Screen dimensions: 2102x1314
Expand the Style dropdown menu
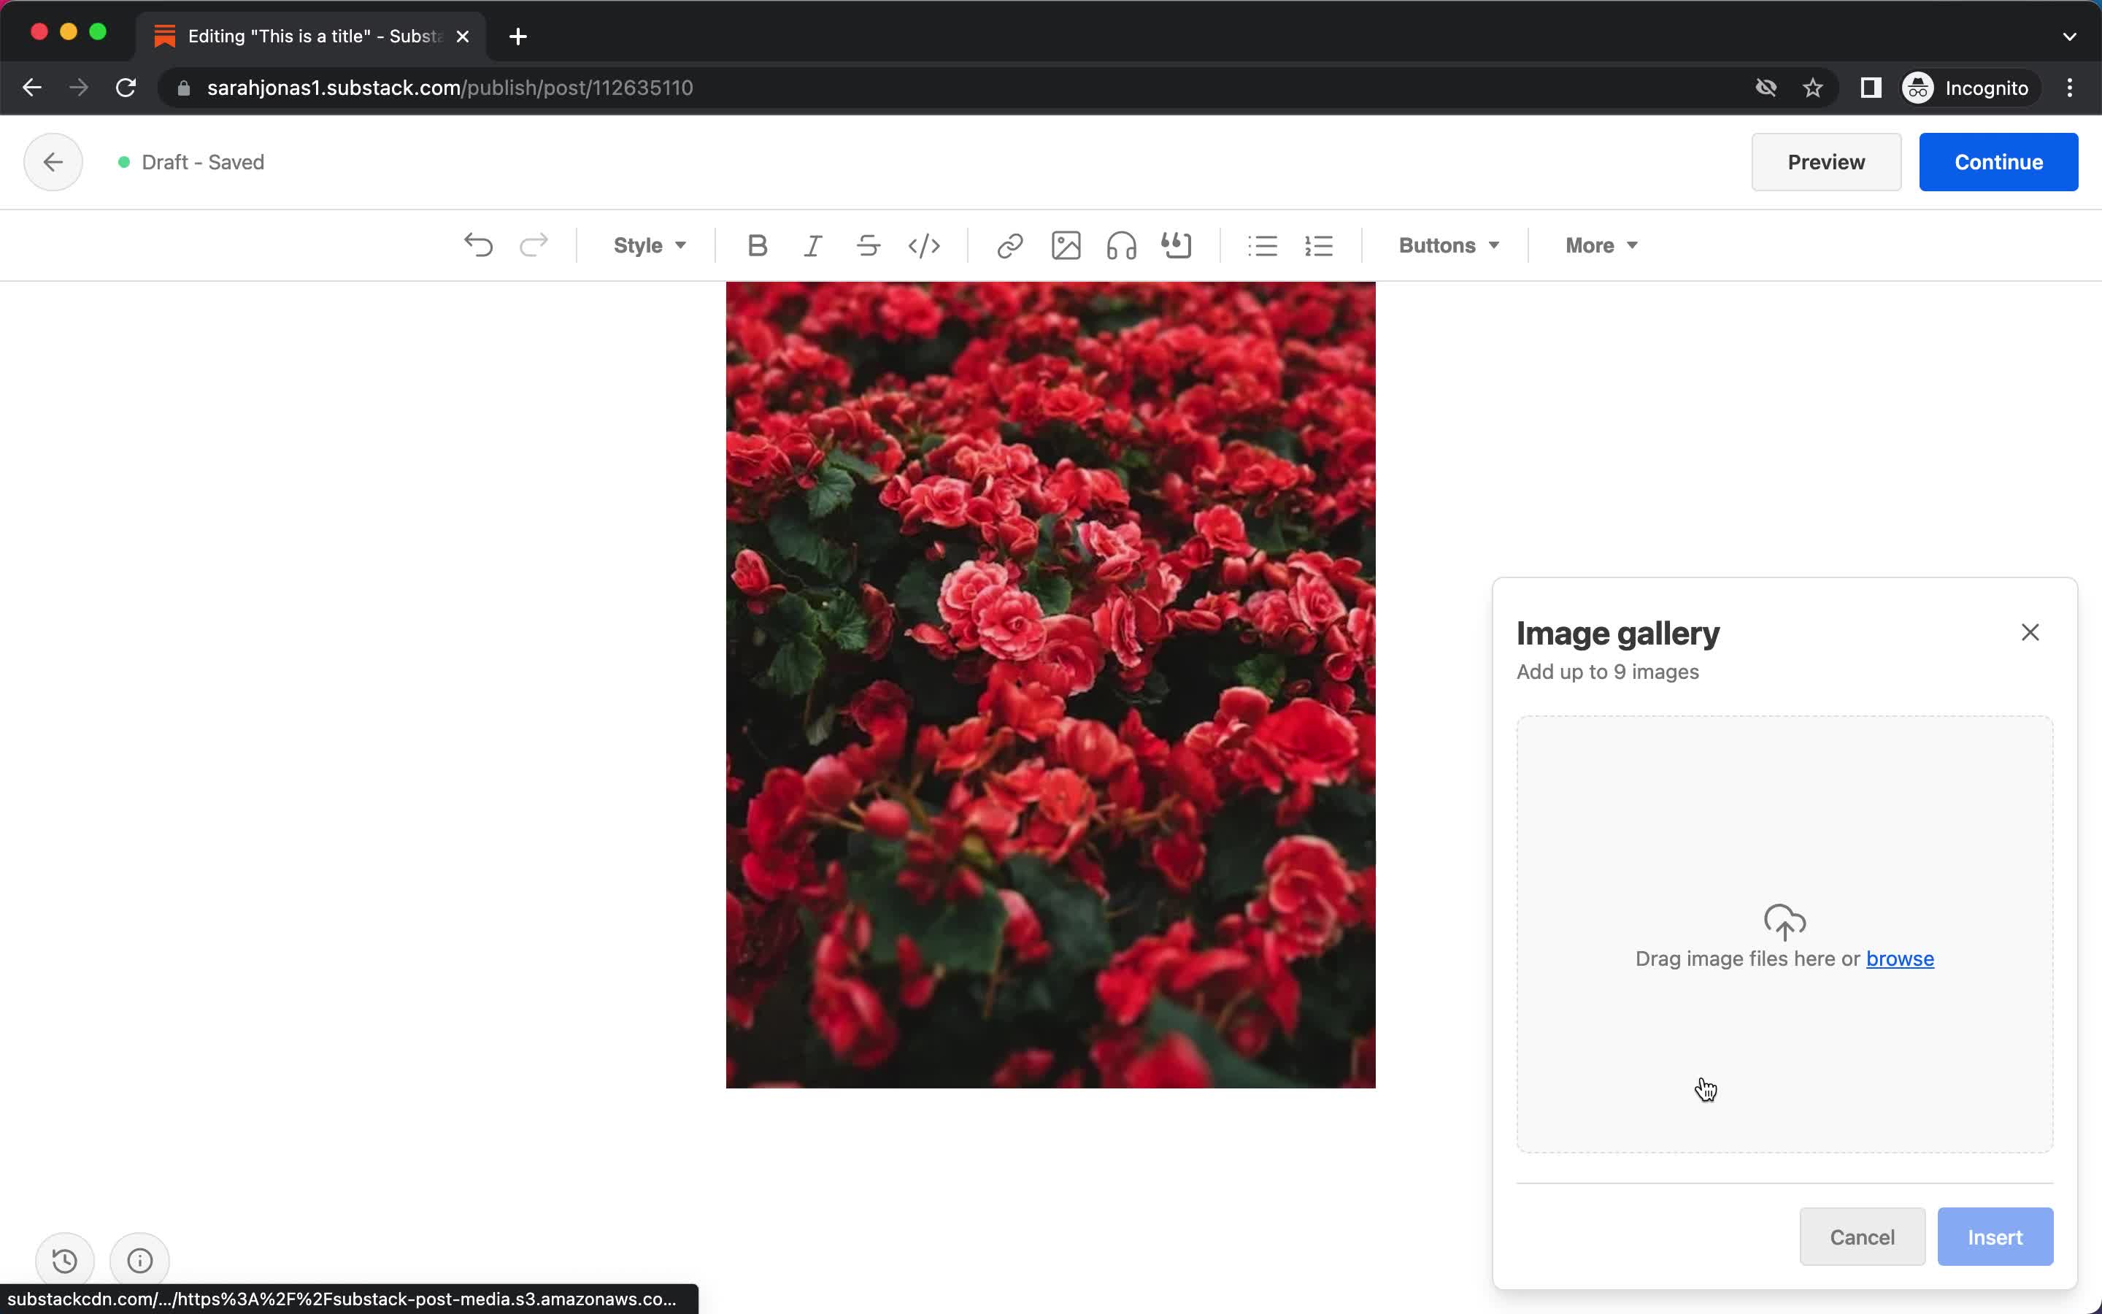pyautogui.click(x=647, y=245)
